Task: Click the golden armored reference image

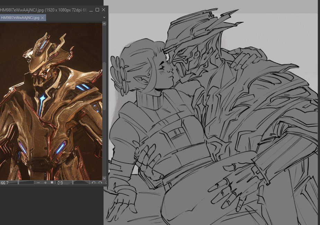Action: click(x=51, y=101)
